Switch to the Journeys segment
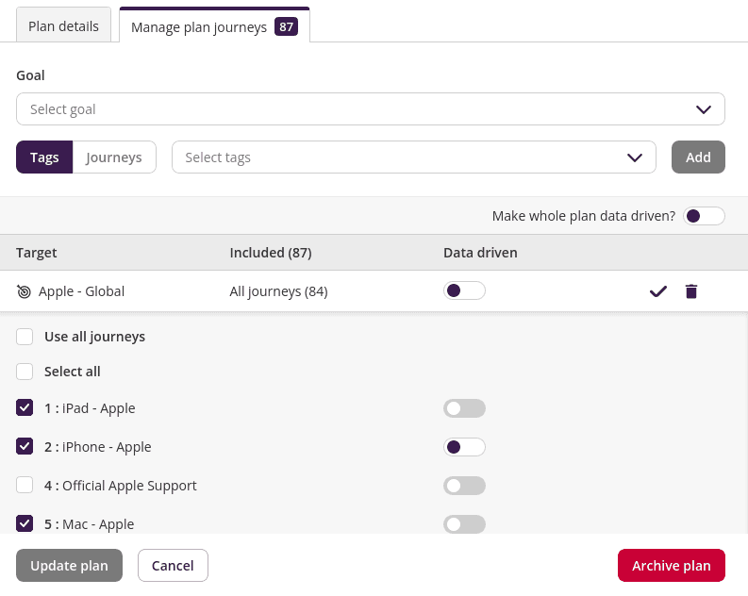The height and width of the screenshot is (596, 748). (x=114, y=157)
